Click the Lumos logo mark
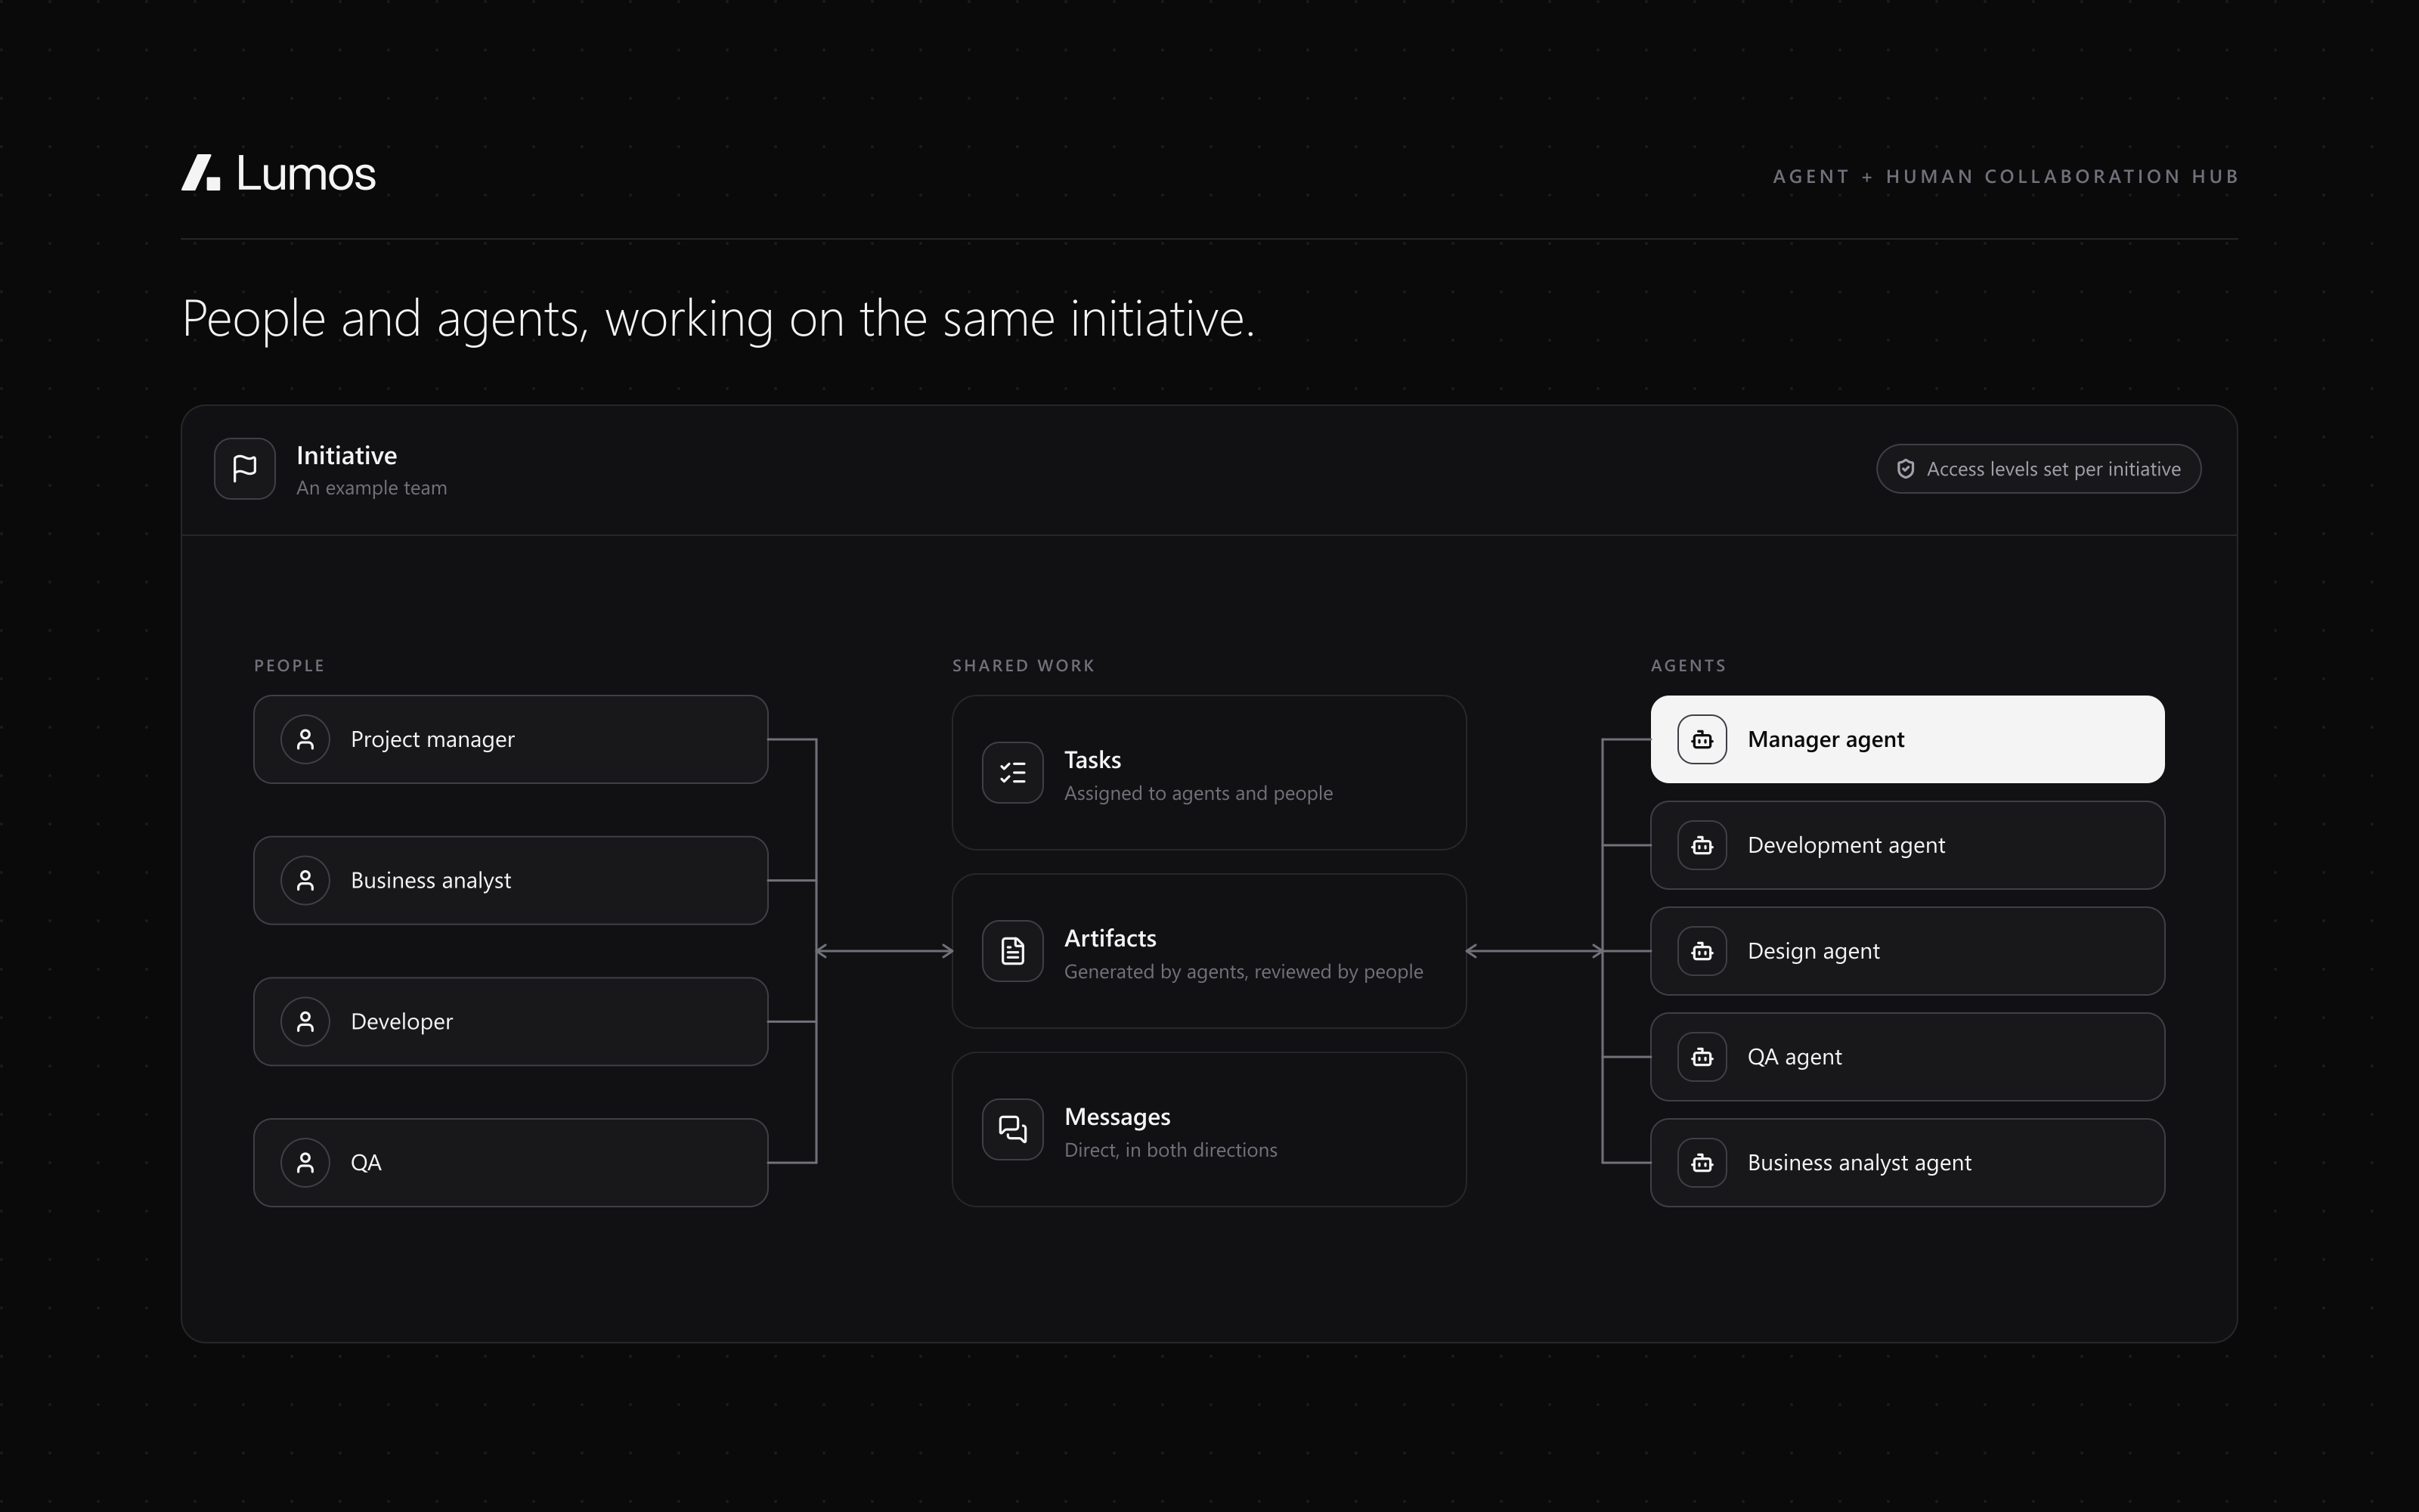This screenshot has width=2419, height=1512. [x=201, y=172]
